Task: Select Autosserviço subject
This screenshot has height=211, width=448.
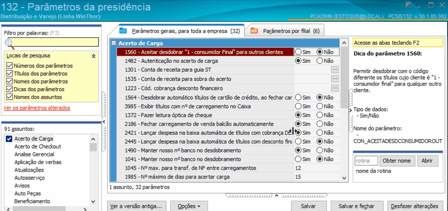Action: pyautogui.click(x=30, y=178)
